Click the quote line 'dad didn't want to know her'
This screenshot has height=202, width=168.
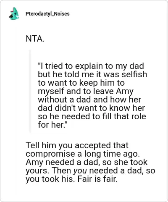(x=92, y=108)
